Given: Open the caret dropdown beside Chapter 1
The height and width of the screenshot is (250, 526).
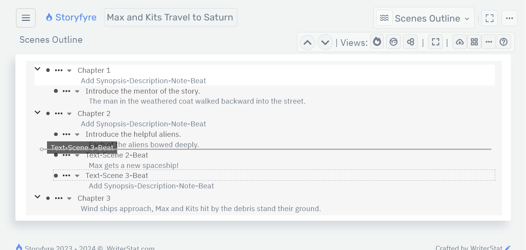Looking at the screenshot, I should click(69, 70).
